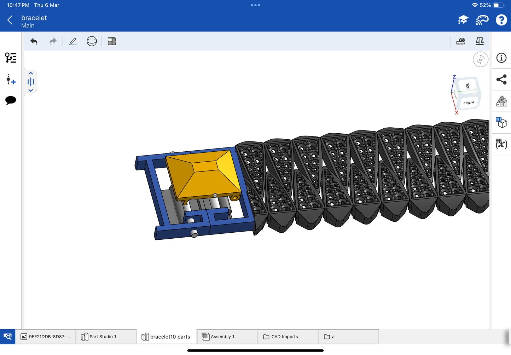This screenshot has width=511, height=355.
Task: Expand the up arrow on rollback handle
Action: [x=31, y=74]
